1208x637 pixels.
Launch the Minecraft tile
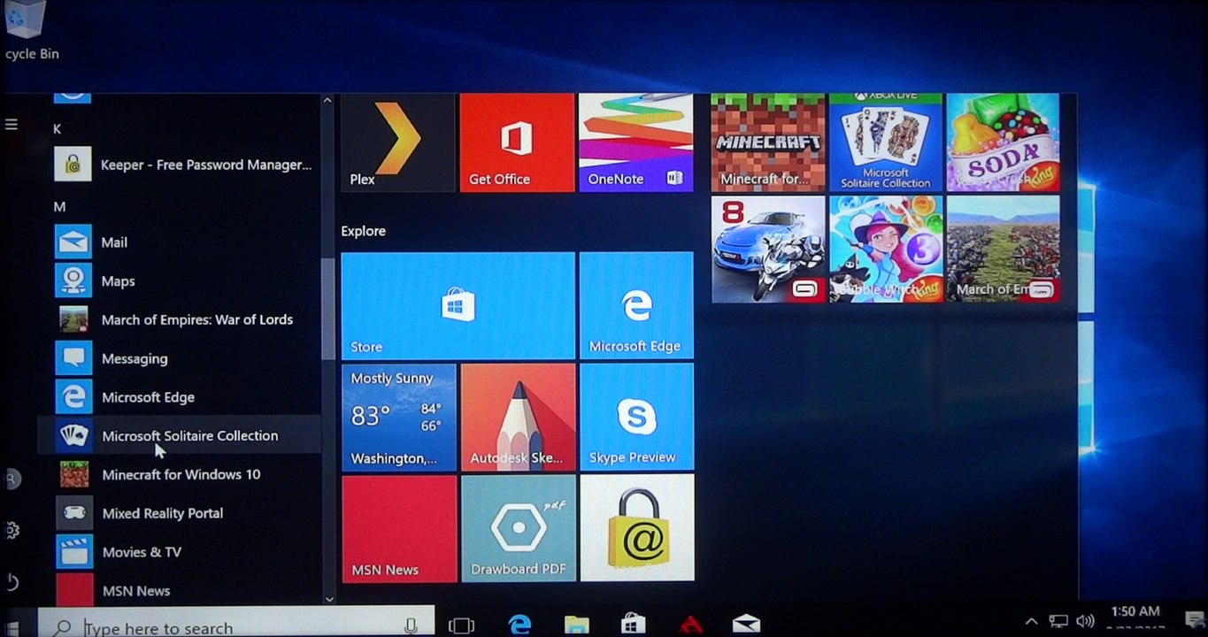768,142
